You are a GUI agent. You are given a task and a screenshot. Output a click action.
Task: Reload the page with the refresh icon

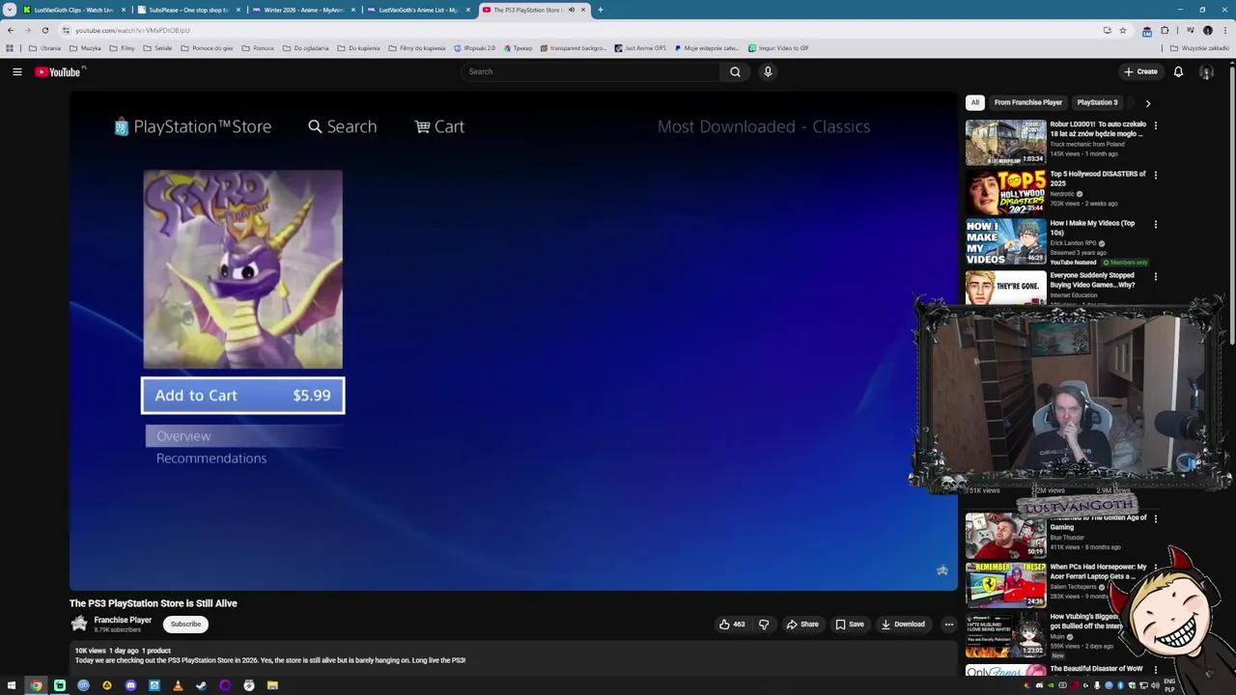[x=45, y=30]
